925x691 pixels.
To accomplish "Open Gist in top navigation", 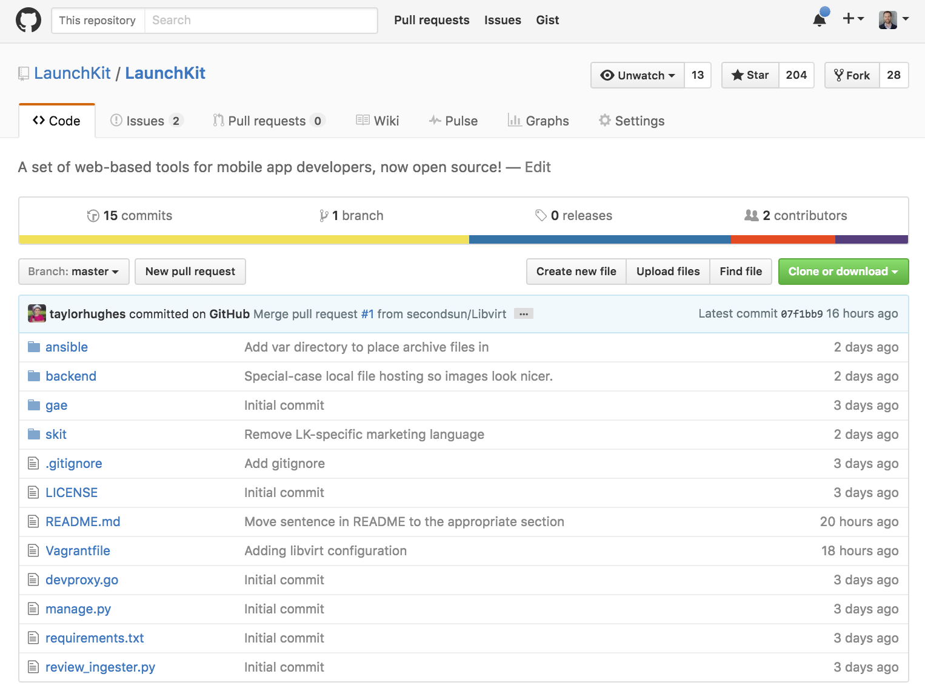I will [547, 20].
